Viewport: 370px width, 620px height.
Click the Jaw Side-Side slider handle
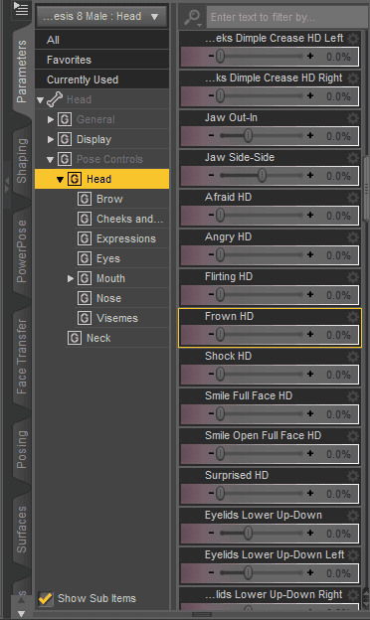tap(262, 175)
